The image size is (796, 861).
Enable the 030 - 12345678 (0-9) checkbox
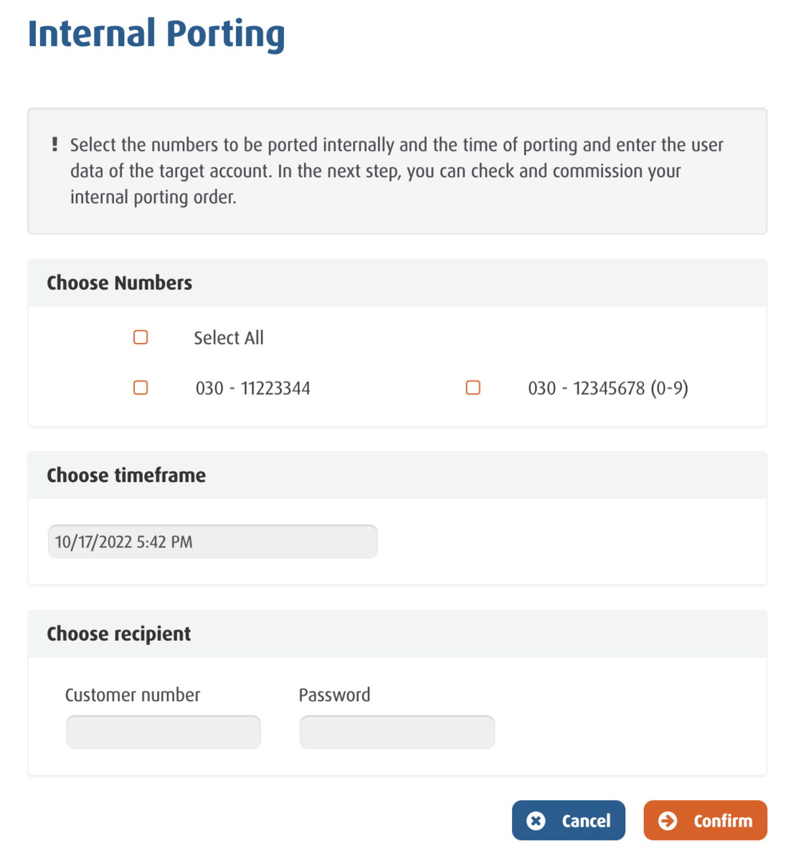(473, 388)
